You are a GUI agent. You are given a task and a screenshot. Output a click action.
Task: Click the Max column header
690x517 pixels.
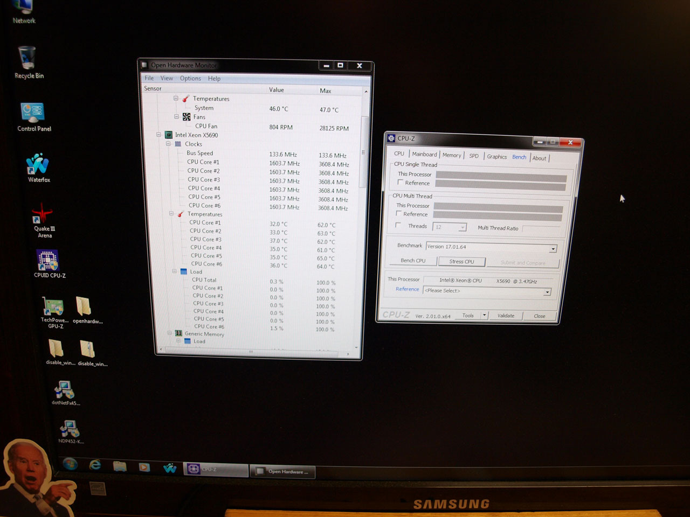pos(326,91)
